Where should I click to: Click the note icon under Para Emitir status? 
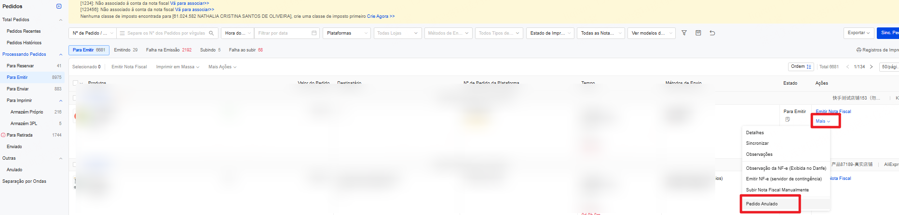(x=788, y=119)
